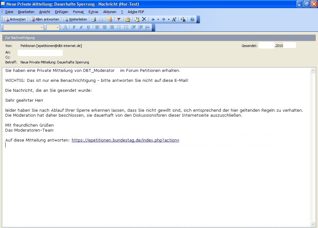The height and width of the screenshot is (228, 318).
Task: Click the font color A button
Action: 65,27
